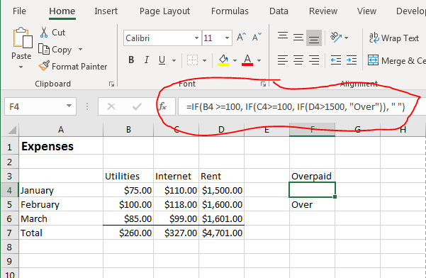Switch to the Review tab
This screenshot has width=426, height=278.
[x=323, y=11]
